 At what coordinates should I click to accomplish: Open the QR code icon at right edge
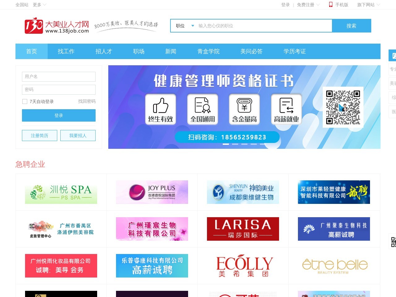click(393, 242)
